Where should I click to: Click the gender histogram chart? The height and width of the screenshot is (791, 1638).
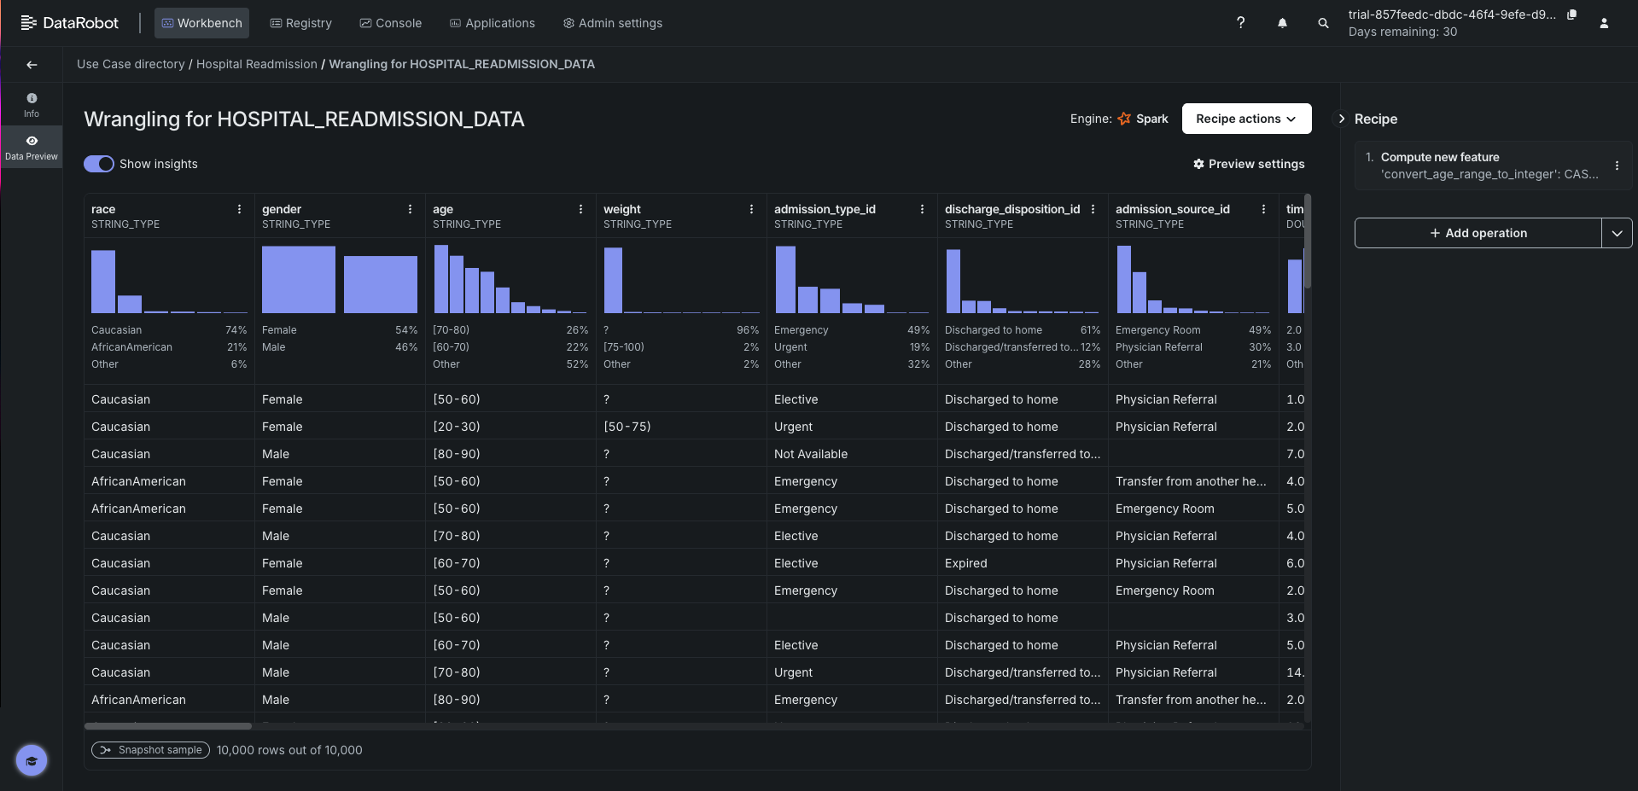click(340, 280)
